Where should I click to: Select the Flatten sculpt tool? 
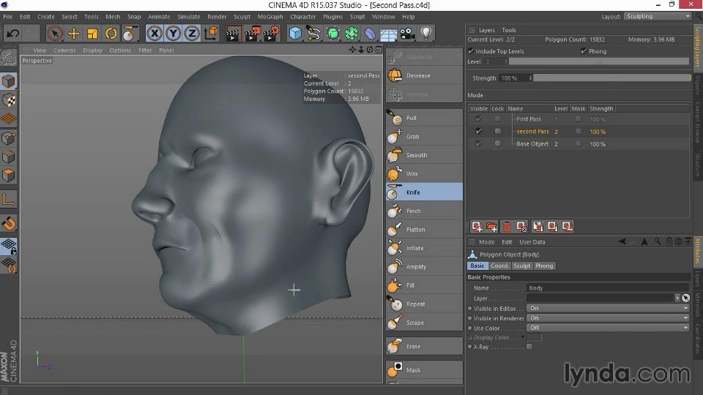pos(414,230)
